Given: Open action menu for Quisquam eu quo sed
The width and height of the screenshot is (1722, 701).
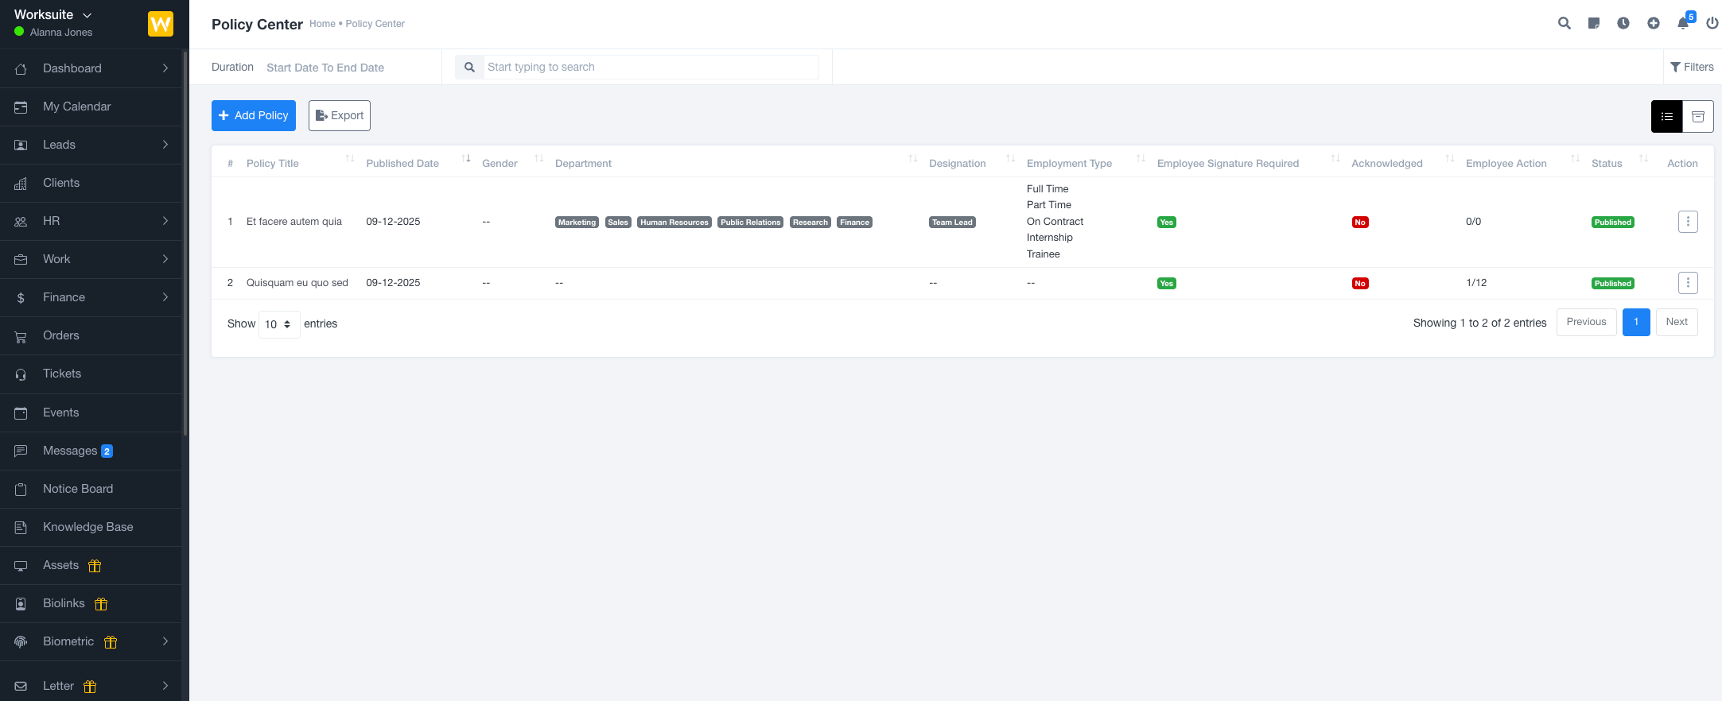Looking at the screenshot, I should 1688,283.
